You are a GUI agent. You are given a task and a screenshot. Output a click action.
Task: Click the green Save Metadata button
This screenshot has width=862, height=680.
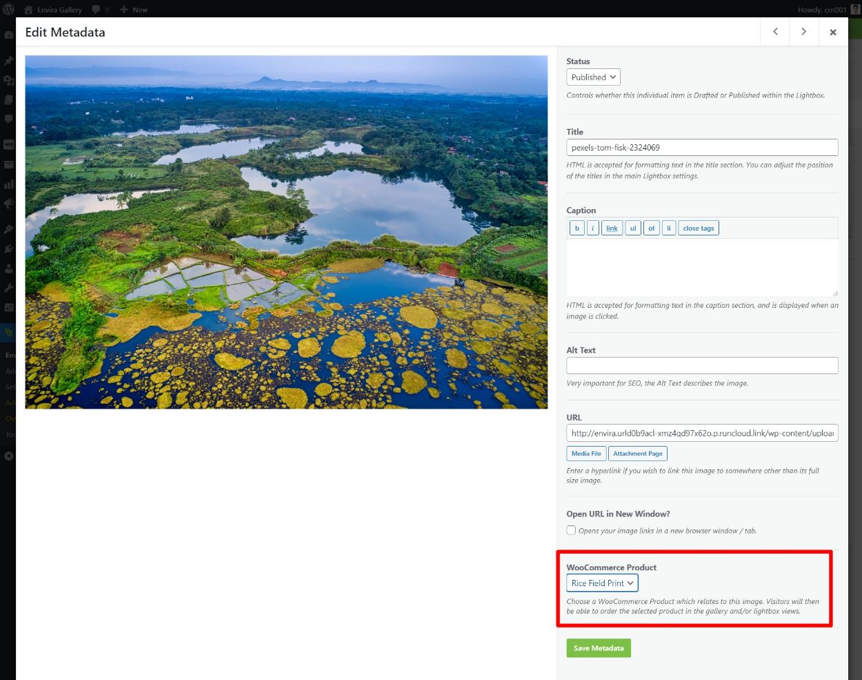click(599, 648)
